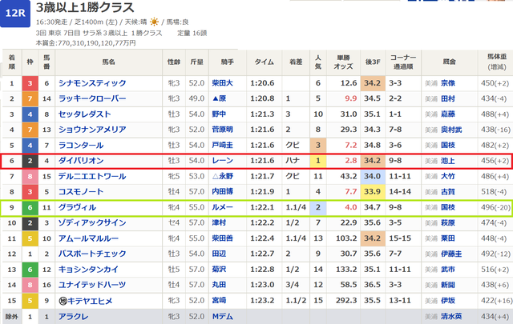Open horse シナモンスティック page
The width and height of the screenshot is (513, 324).
(x=92, y=83)
